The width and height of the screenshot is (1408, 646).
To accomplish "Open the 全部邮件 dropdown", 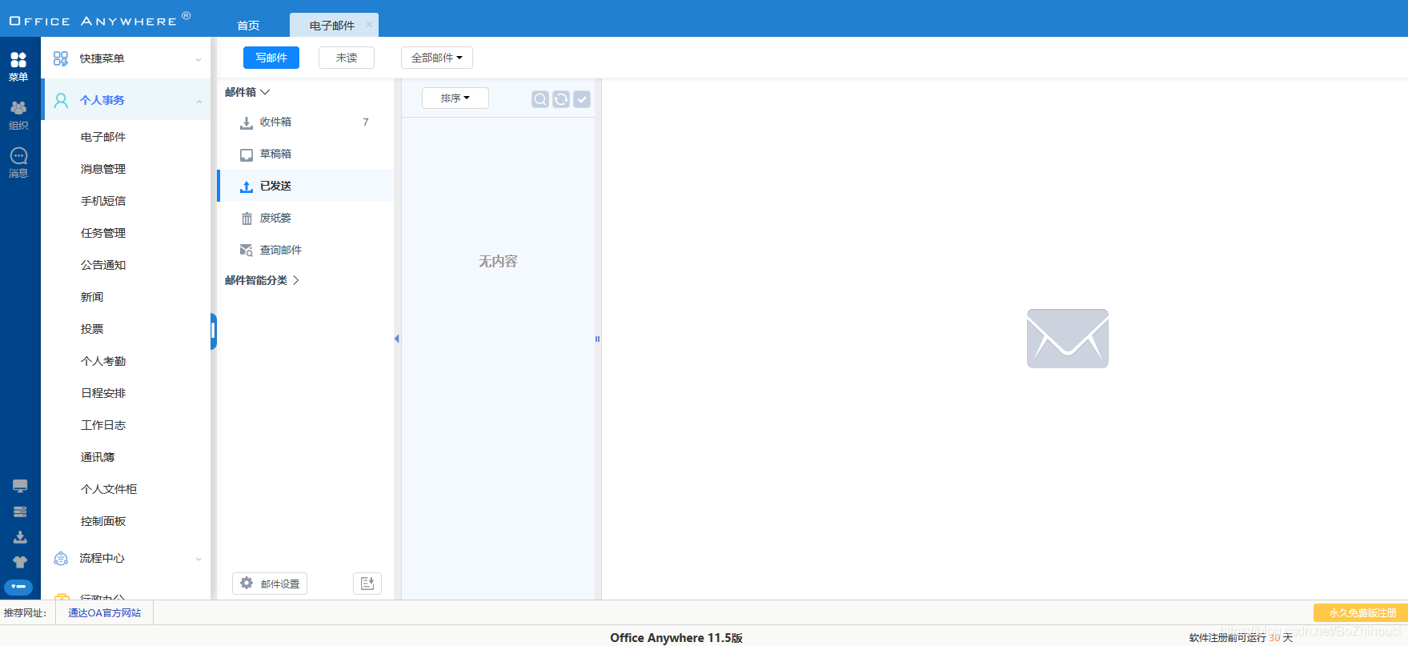I will point(437,58).
